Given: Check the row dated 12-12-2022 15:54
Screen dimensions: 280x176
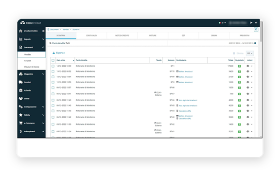Looking at the screenshot, I should point(53,77).
